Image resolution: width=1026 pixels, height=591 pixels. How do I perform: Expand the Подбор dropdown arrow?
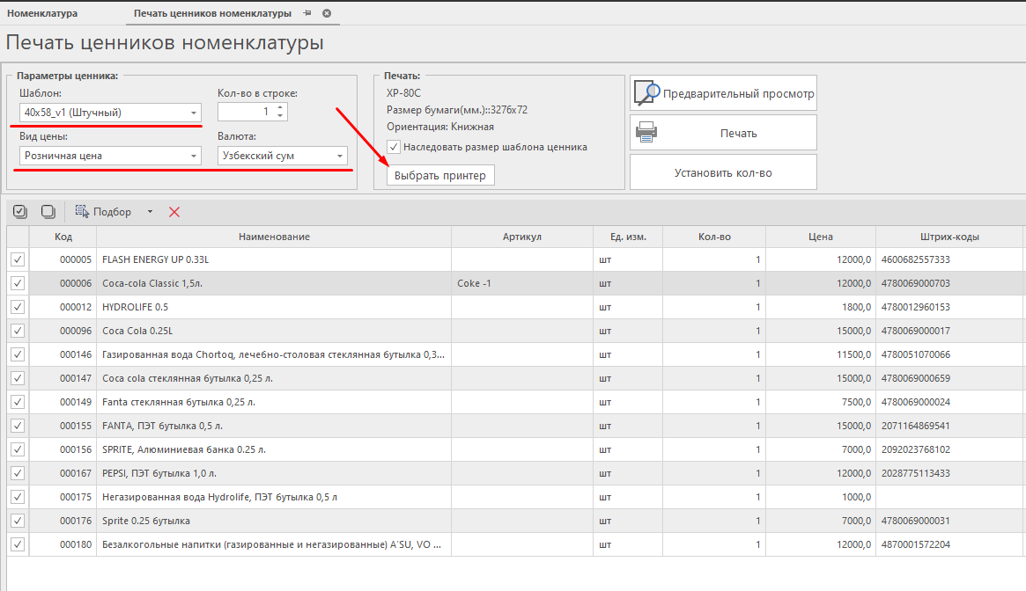coord(150,212)
